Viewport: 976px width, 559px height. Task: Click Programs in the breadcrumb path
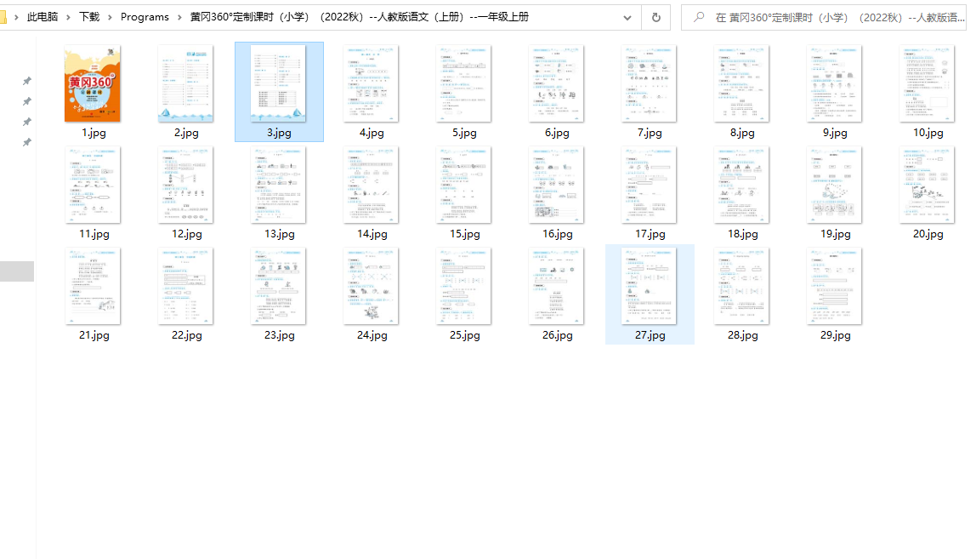145,16
